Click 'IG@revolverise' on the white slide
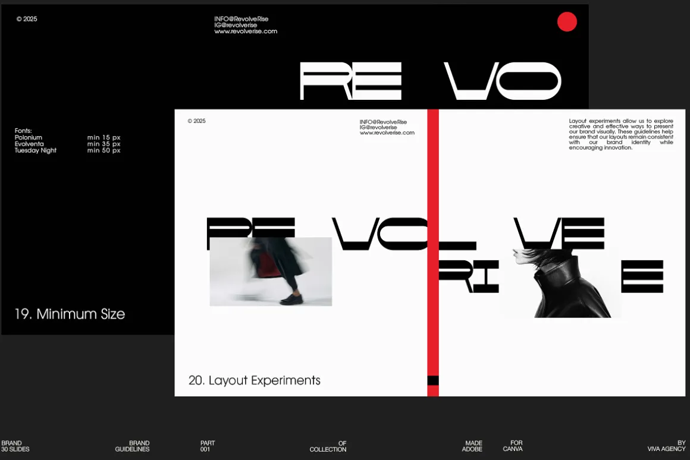This screenshot has height=460, width=690. click(378, 127)
